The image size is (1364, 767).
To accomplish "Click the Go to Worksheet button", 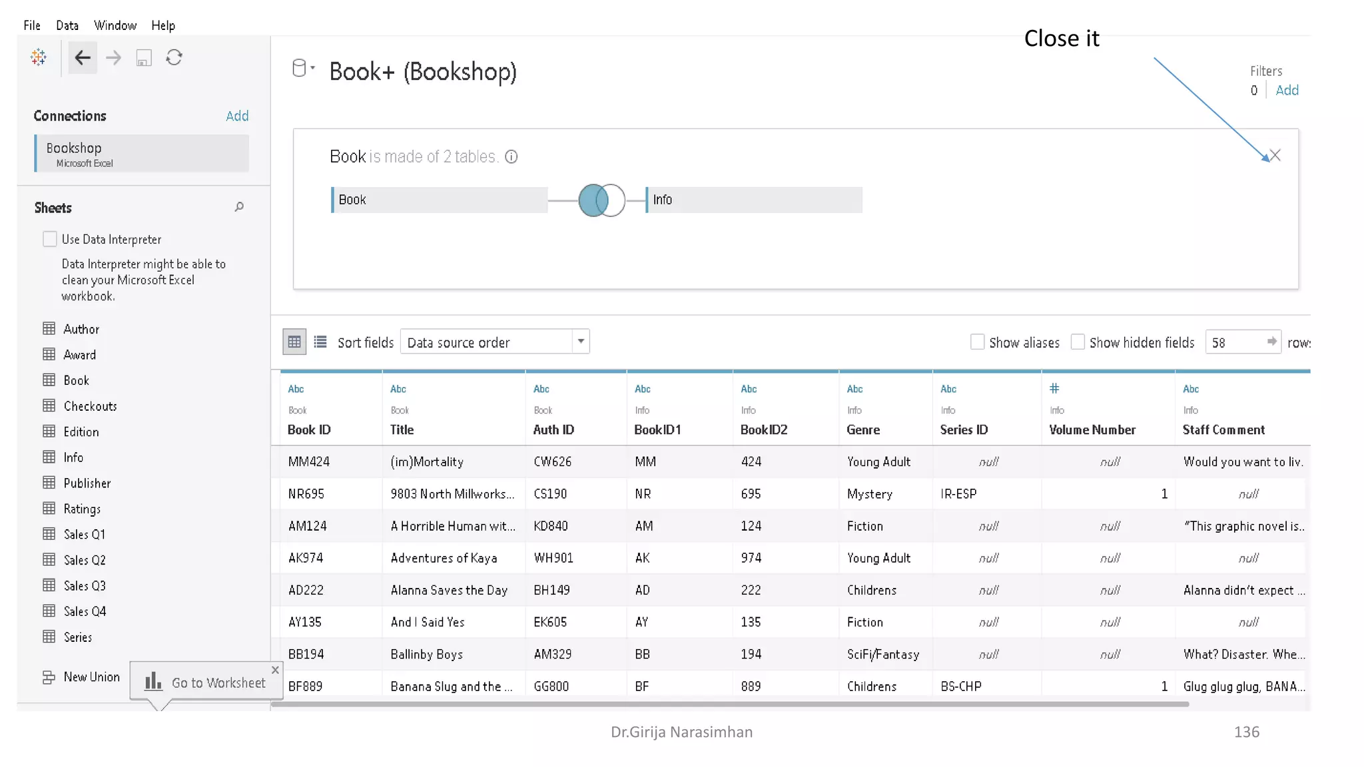I will (x=206, y=682).
